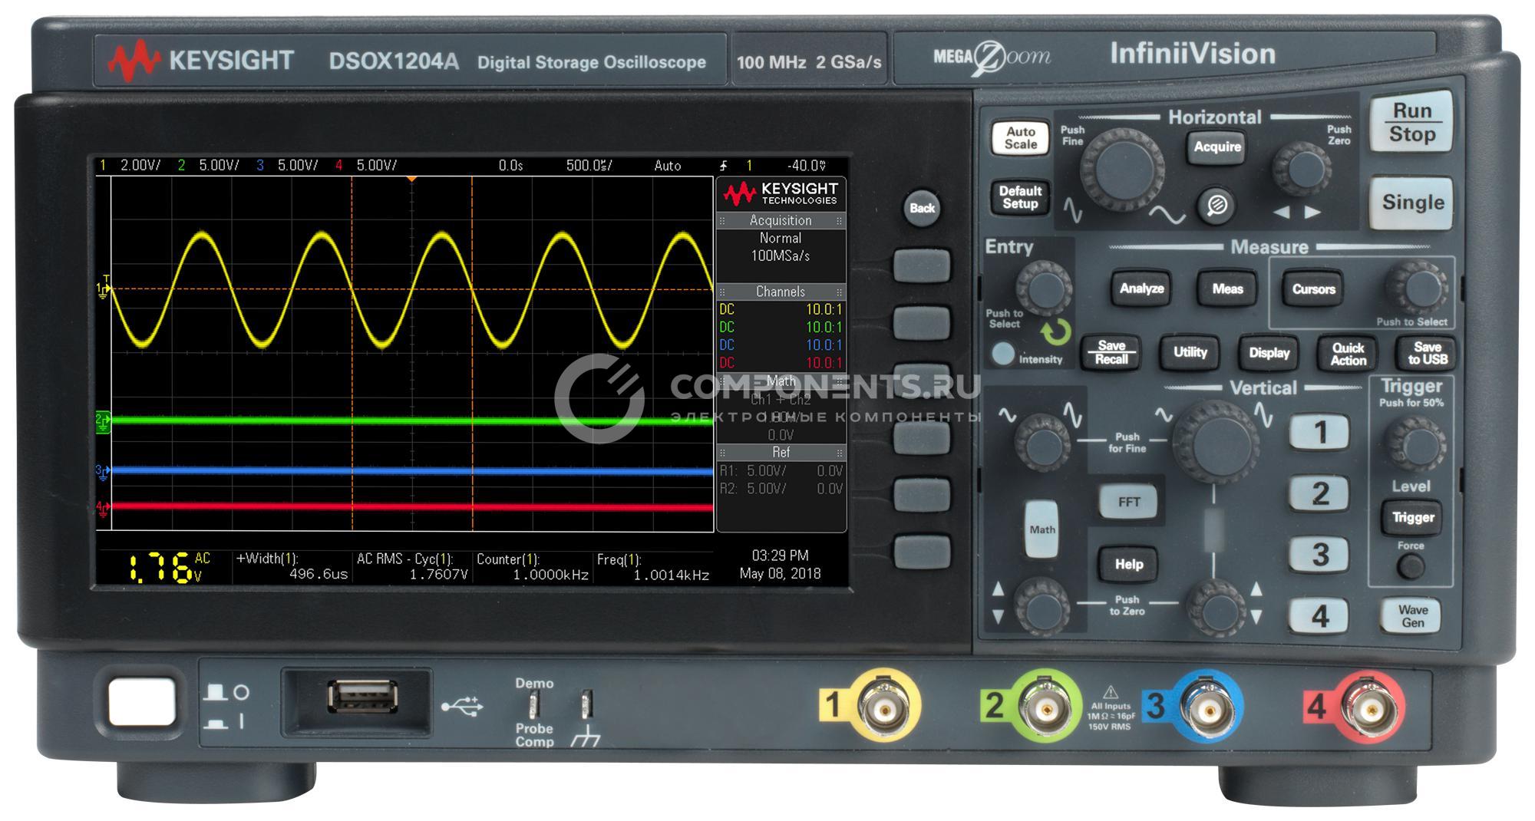Open the Save Recall menu
The height and width of the screenshot is (821, 1535).
tap(1111, 353)
